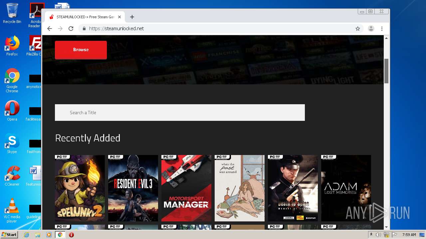Open the CCleaner desktop shortcut
426x239 pixels.
point(12,176)
